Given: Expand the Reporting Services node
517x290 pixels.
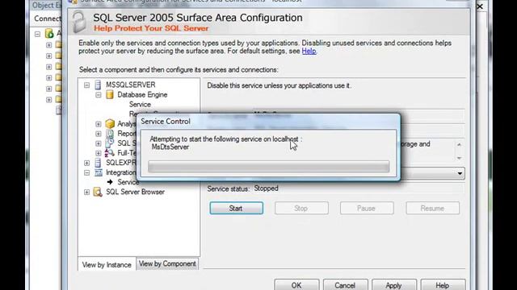Looking at the screenshot, I should pos(99,134).
